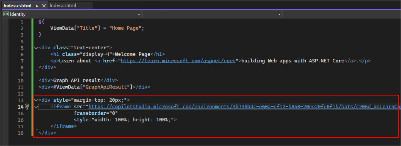Viewport: 401px width, 146px height.
Task: Click the "Title" key on line 2
Action: [x=87, y=29]
